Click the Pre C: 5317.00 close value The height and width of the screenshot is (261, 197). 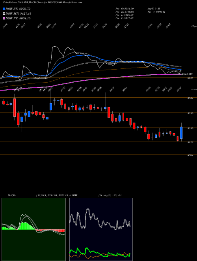[x=125, y=18]
